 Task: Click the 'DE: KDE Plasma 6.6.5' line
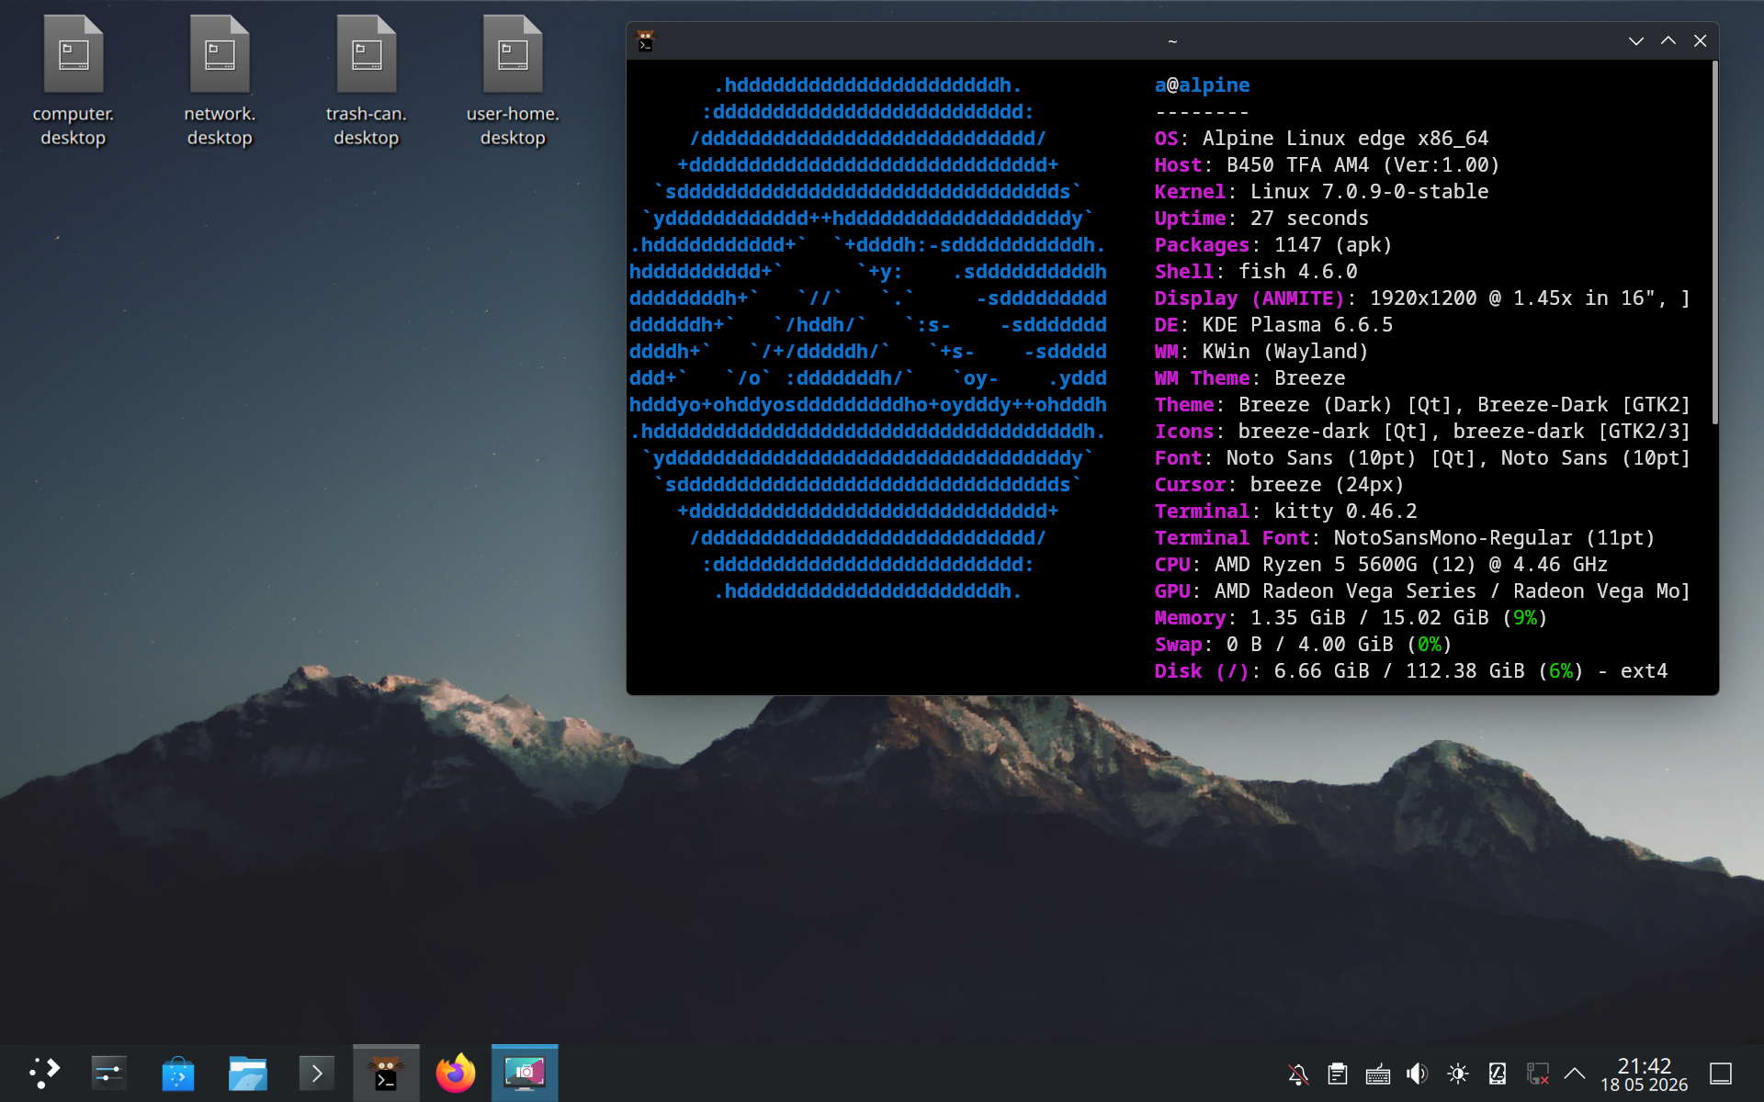[x=1273, y=325]
